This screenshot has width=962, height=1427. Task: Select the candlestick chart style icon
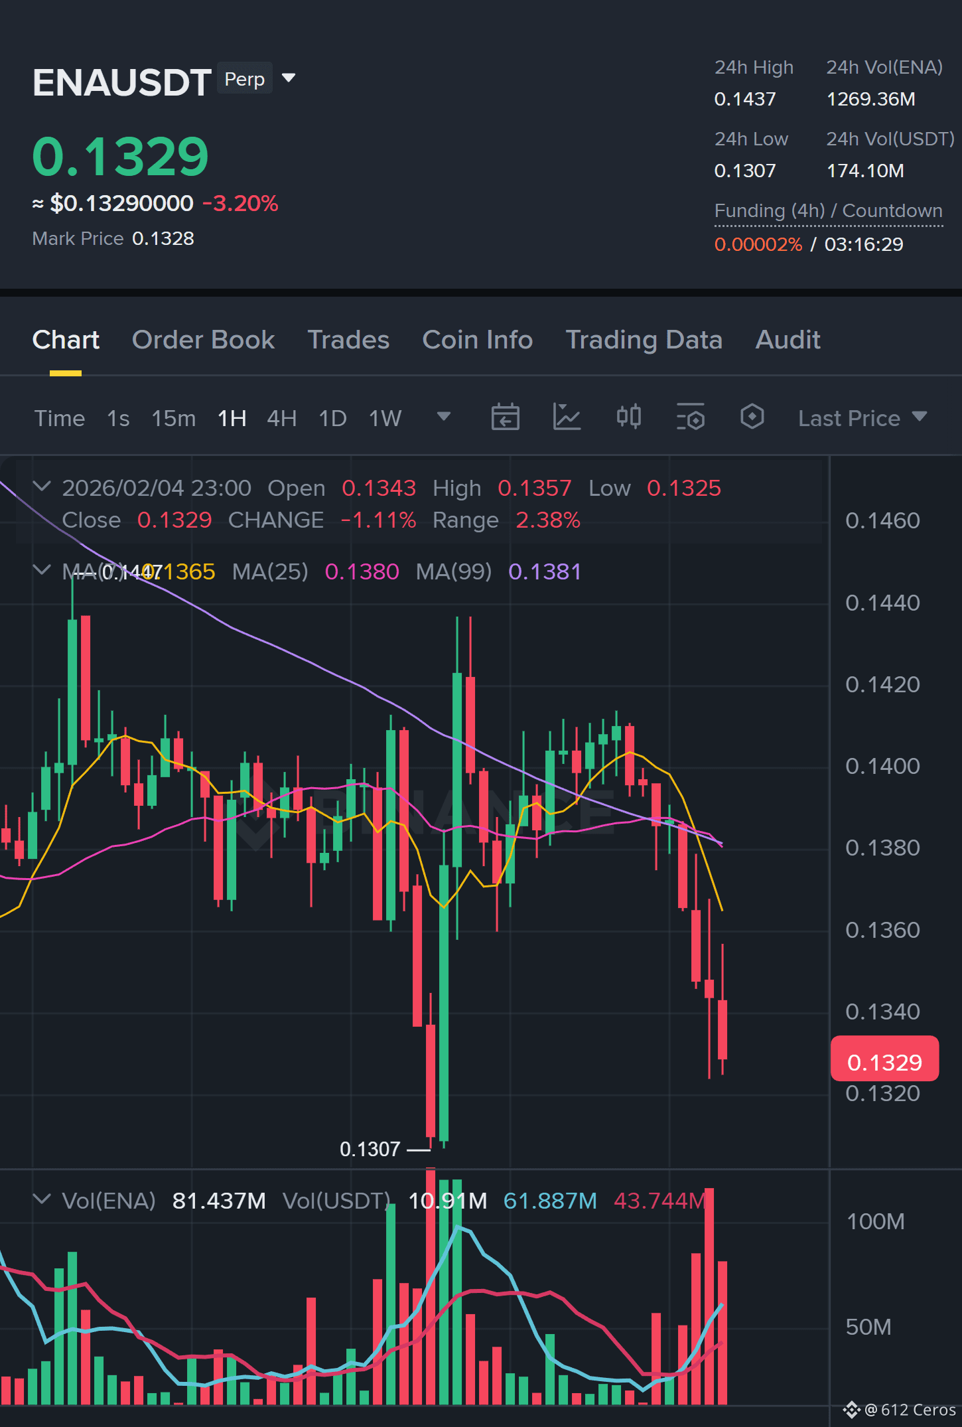(x=628, y=417)
